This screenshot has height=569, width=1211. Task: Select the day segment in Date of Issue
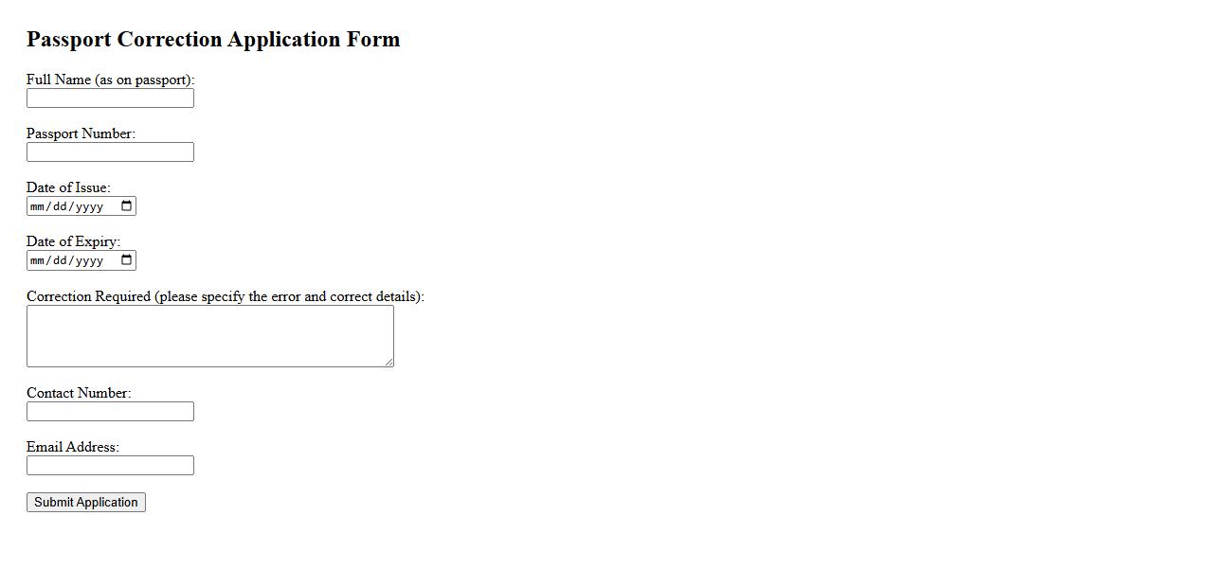pos(62,206)
